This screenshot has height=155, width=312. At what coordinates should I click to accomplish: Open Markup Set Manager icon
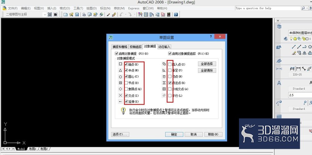[163, 15]
